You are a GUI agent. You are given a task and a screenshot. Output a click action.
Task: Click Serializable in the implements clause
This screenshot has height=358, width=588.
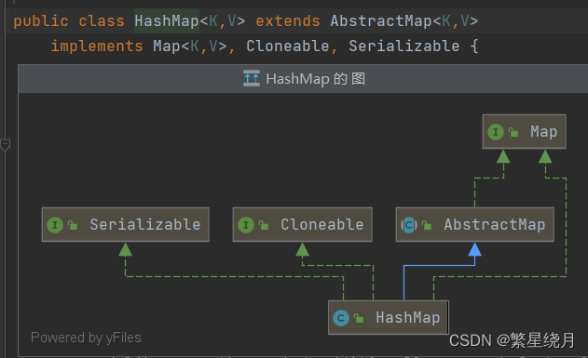[403, 46]
